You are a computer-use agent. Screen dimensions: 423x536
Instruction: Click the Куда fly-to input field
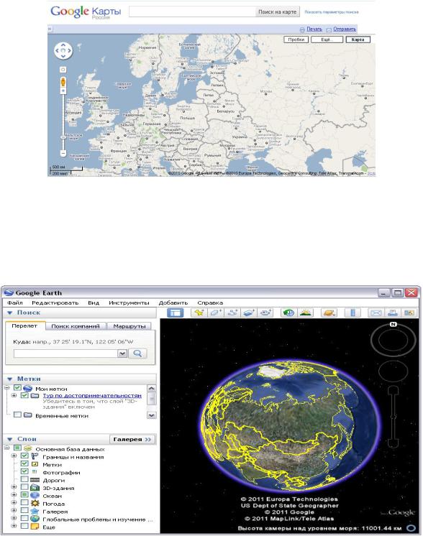65,354
